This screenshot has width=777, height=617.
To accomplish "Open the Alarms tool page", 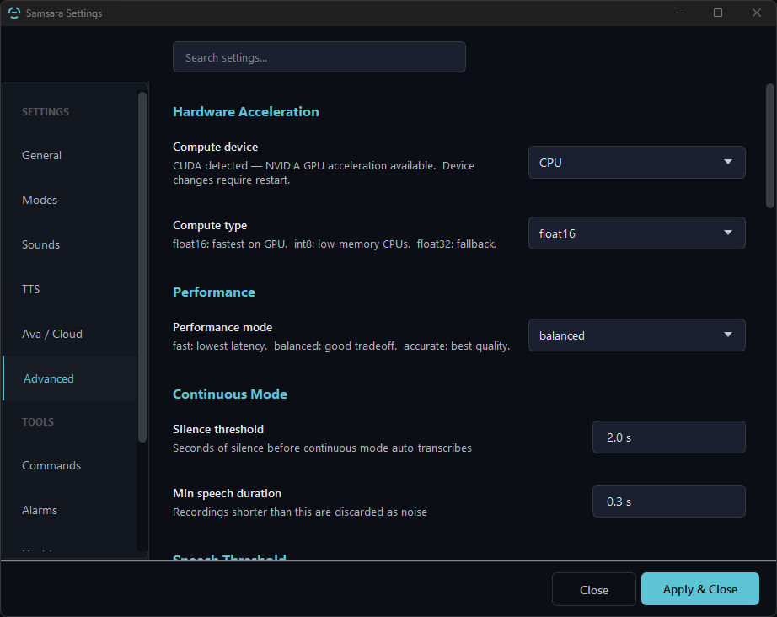I will 69,510.
